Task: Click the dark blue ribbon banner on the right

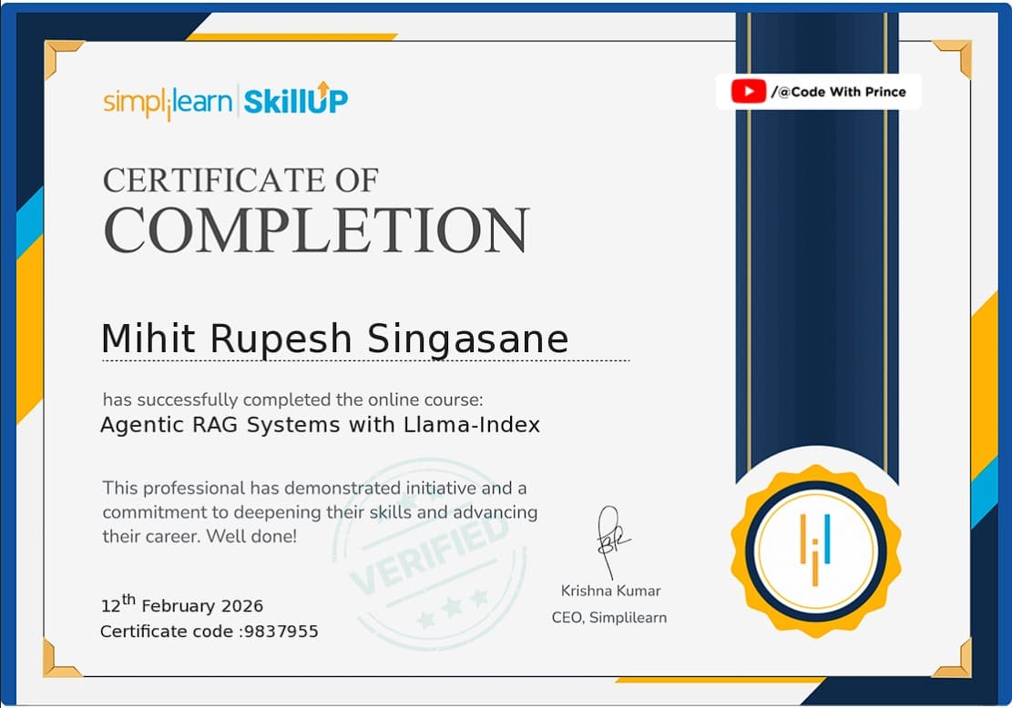Action: pyautogui.click(x=815, y=273)
